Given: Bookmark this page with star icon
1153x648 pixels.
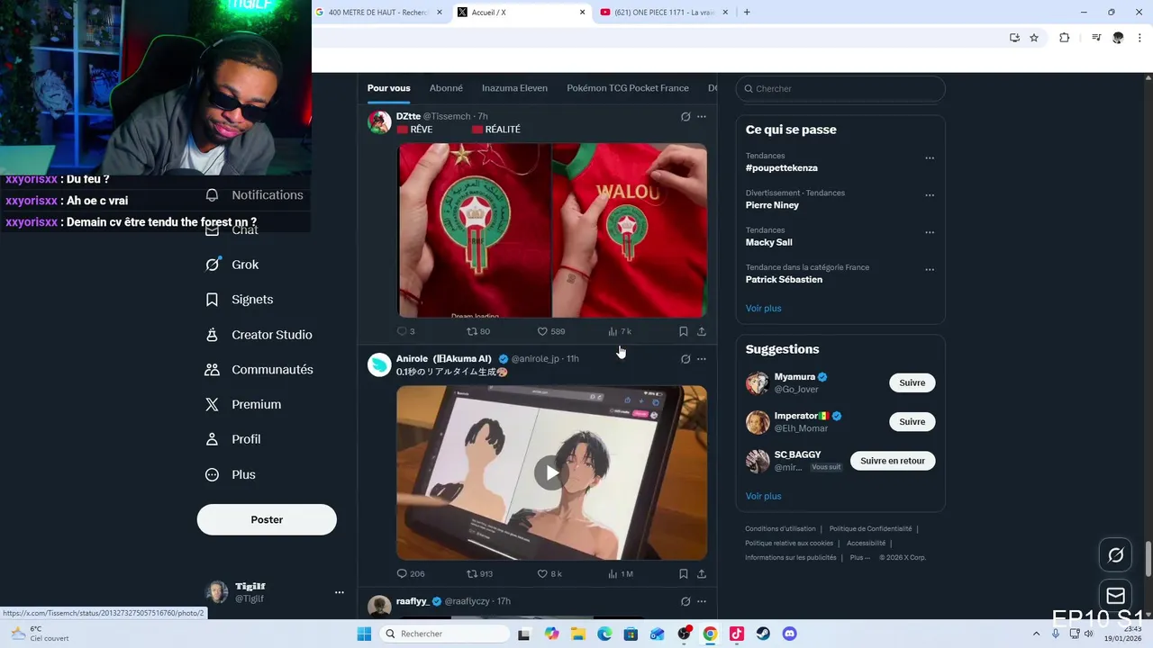Looking at the screenshot, I should pyautogui.click(x=1034, y=38).
